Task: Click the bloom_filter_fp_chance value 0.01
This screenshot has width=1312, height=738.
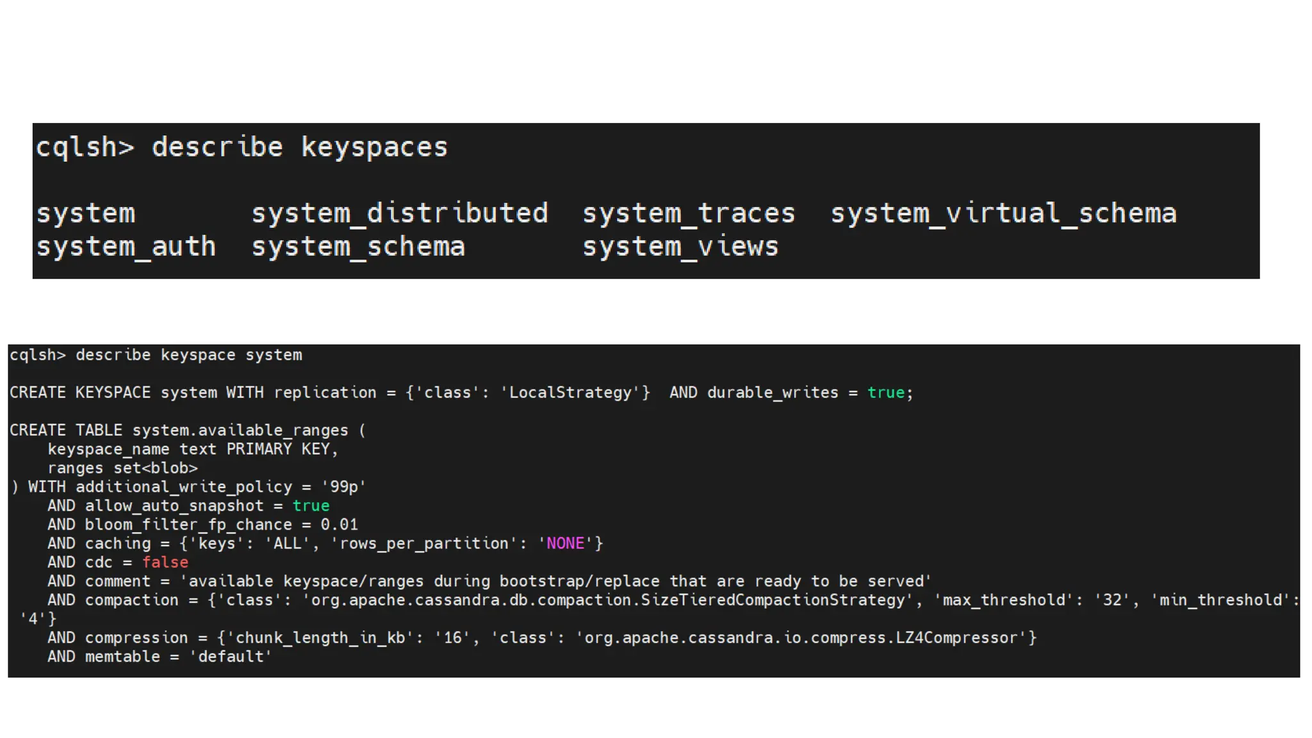Action: pos(339,525)
